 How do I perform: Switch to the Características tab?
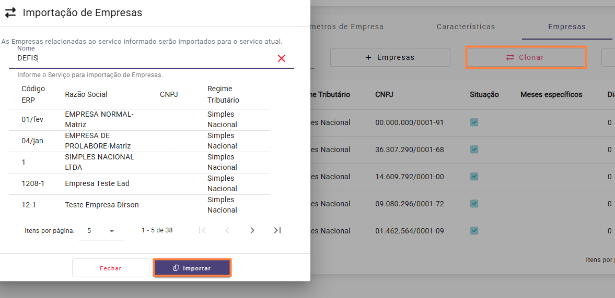tap(466, 27)
